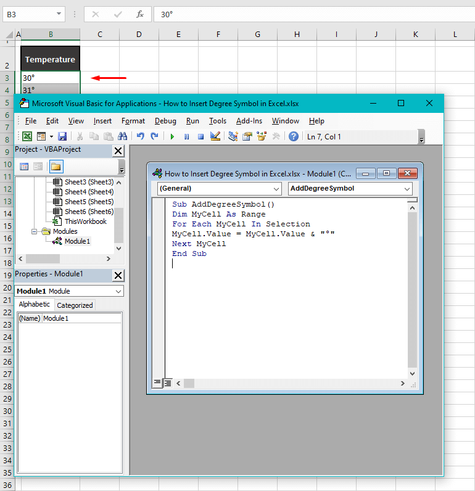
Task: Open the Object Browser toolbar icon
Action: (262, 136)
